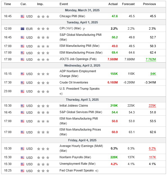Viewport: 168px width, 176px height.
Task: Click the US flag in the ISM Manufacturing PMI row
Action: 22,46
